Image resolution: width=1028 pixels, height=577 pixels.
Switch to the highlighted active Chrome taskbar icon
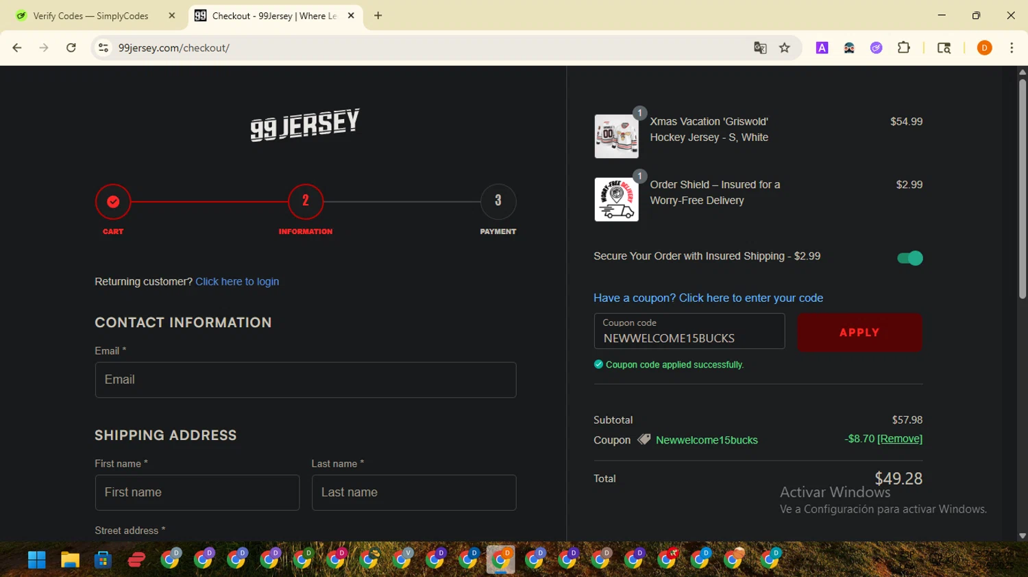click(501, 560)
